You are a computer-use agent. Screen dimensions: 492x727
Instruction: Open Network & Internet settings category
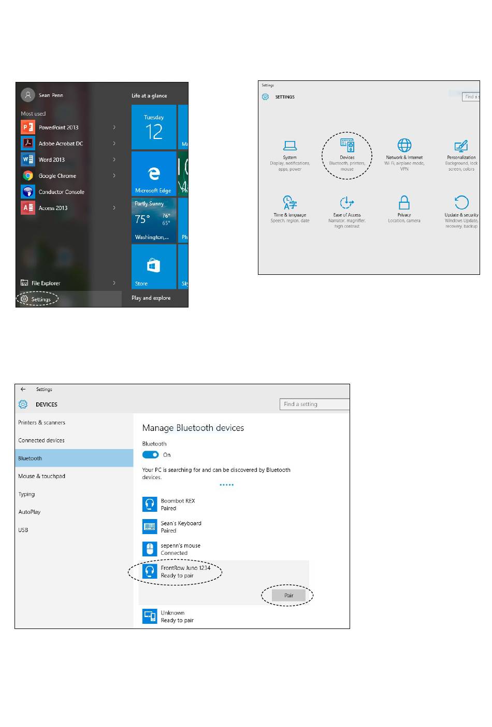404,155
